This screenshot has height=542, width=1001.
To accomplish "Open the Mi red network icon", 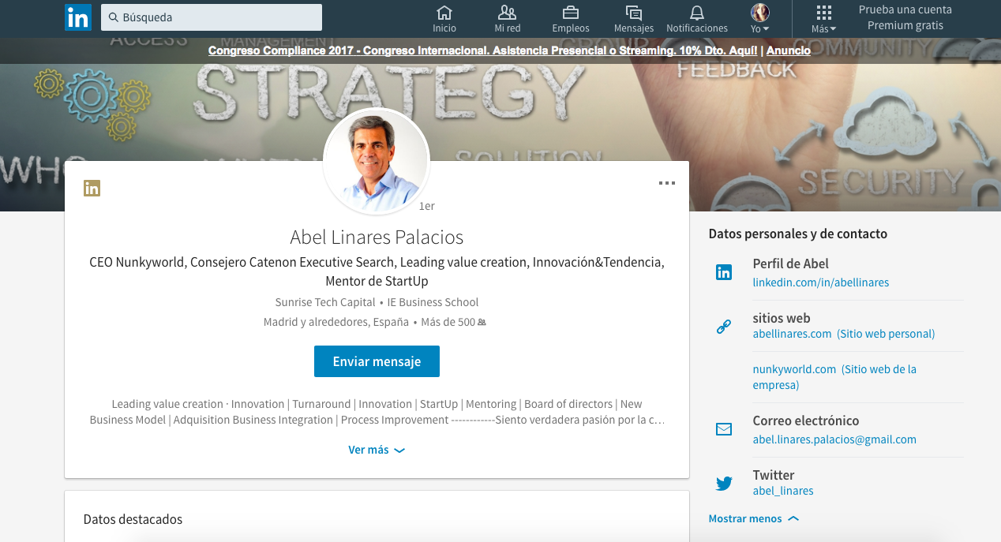I will 508,13.
